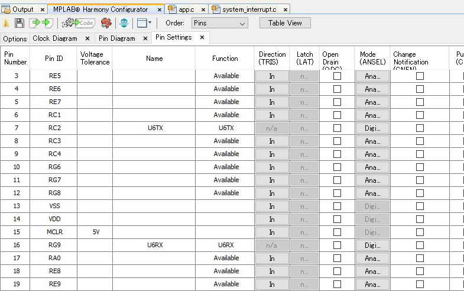This screenshot has width=464, height=291.
Task: Switch to the Output tab
Action: [22, 9]
